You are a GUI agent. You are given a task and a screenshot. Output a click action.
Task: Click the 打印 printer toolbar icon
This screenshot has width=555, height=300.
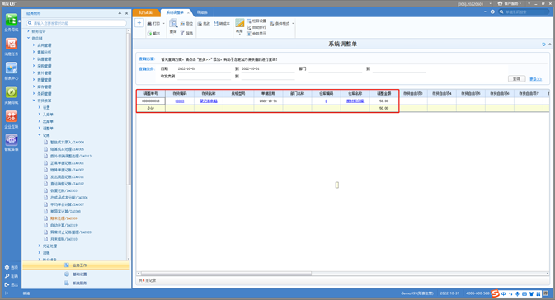click(149, 24)
